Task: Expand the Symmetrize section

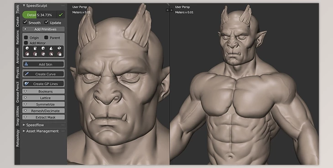Action: tap(43, 104)
